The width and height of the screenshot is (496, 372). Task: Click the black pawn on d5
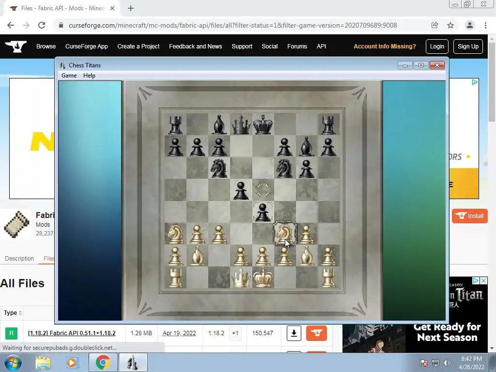(x=241, y=191)
